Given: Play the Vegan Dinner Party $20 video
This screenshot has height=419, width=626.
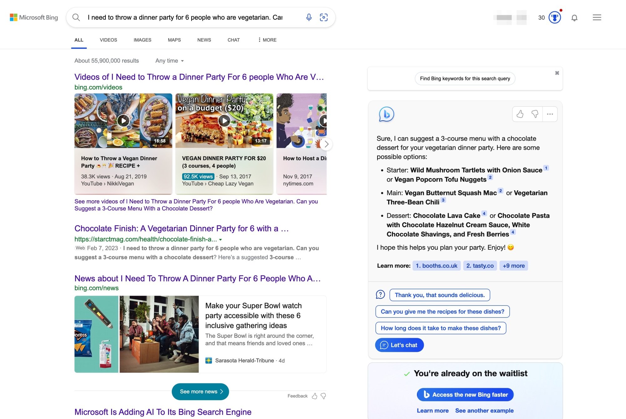Looking at the screenshot, I should coord(224,121).
